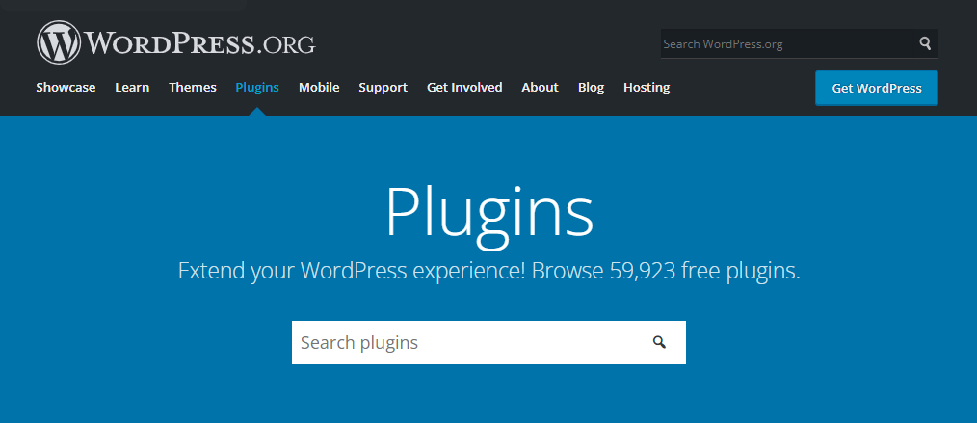Click the Get WordPress button
Screen dimensions: 977x423
[876, 88]
